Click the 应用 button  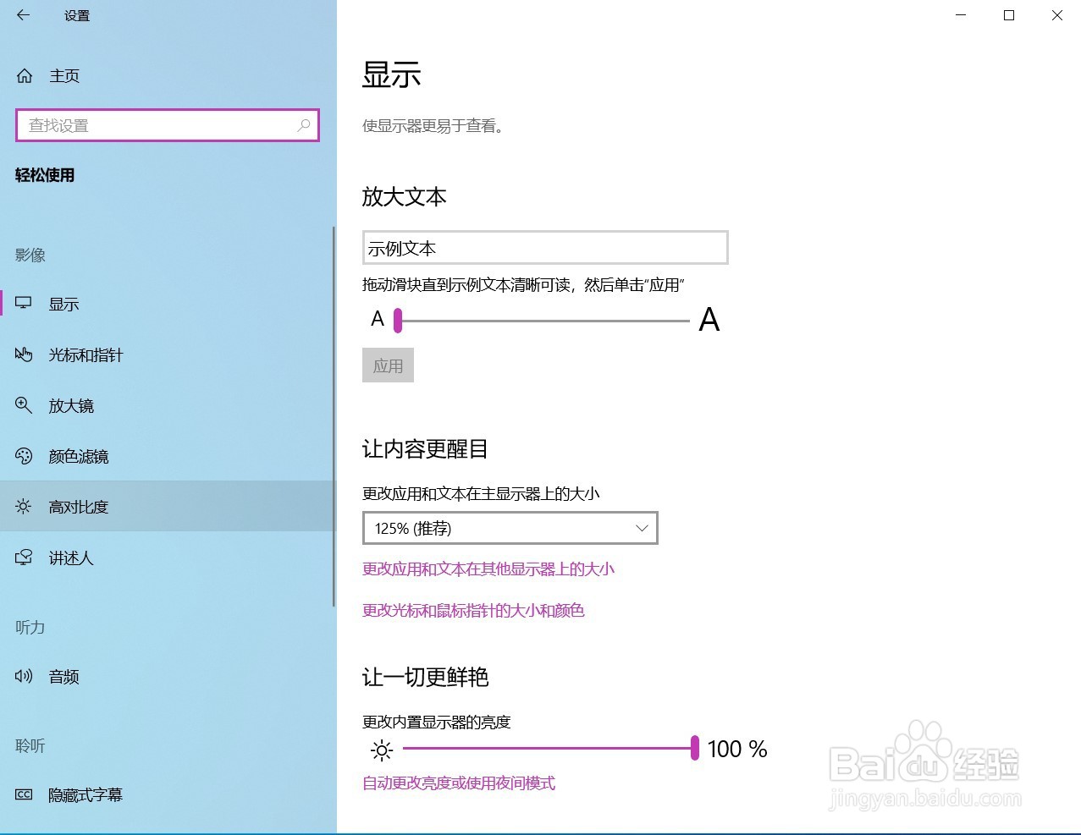pos(388,365)
